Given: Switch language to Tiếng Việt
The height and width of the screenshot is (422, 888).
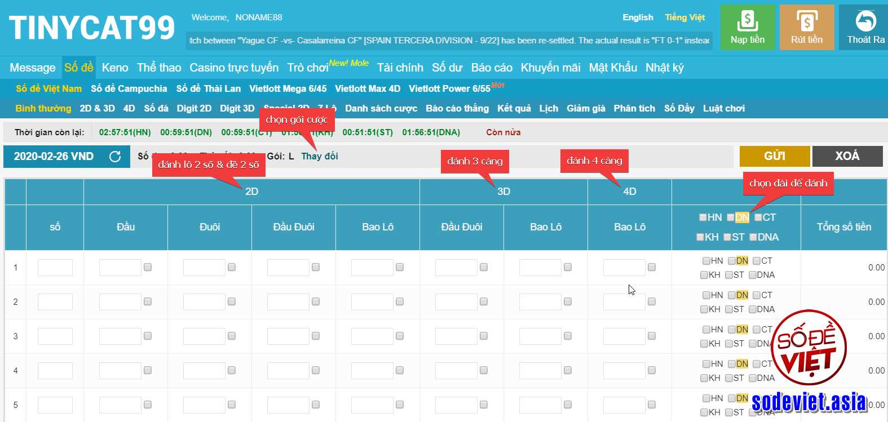Looking at the screenshot, I should (x=685, y=17).
